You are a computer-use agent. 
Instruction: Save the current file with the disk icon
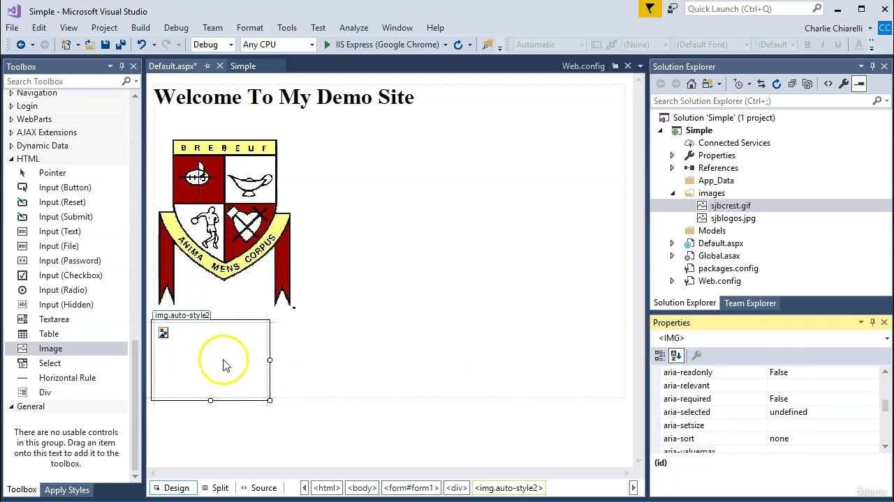point(105,45)
